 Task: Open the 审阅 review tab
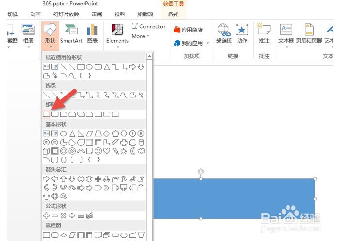pos(97,14)
